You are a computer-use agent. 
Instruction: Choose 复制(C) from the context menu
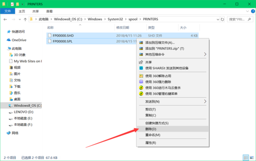pyautogui.click(x=172, y=115)
